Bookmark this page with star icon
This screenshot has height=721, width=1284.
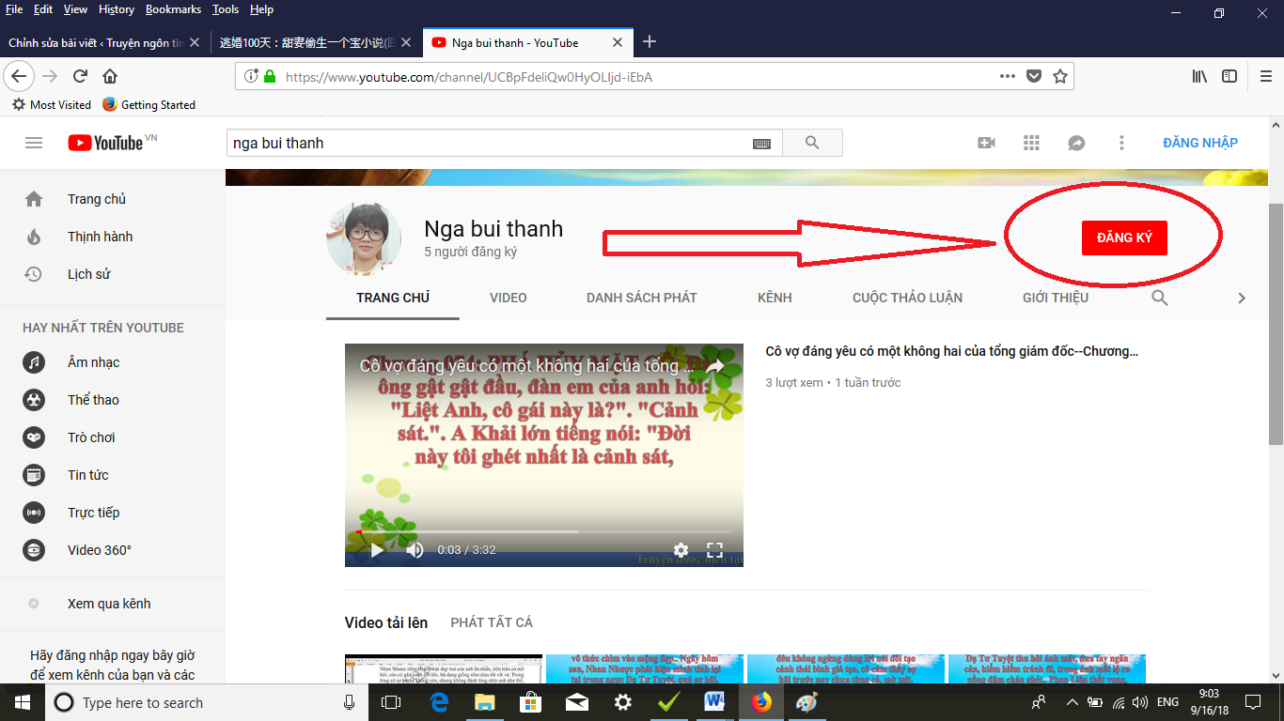1060,77
